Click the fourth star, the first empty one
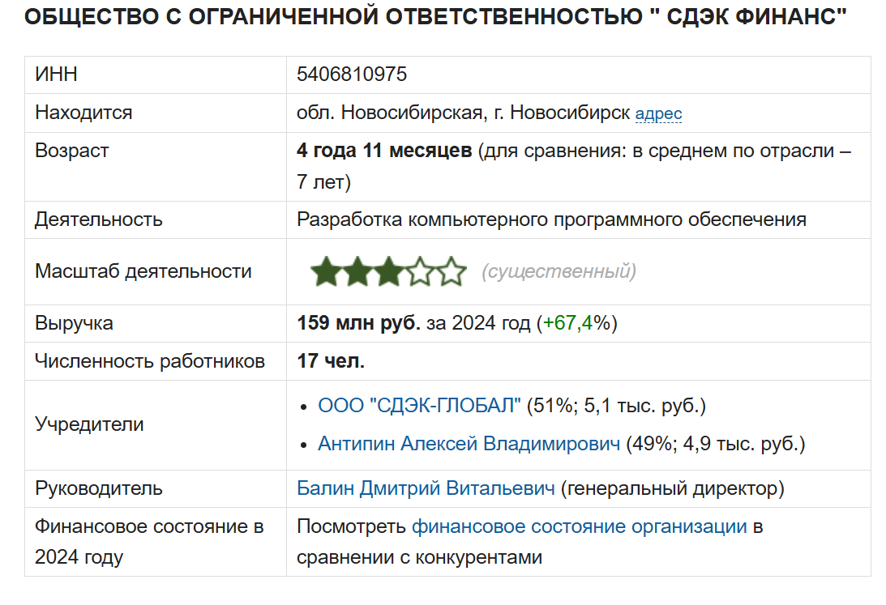Image resolution: width=886 pixels, height=605 pixels. [x=420, y=272]
